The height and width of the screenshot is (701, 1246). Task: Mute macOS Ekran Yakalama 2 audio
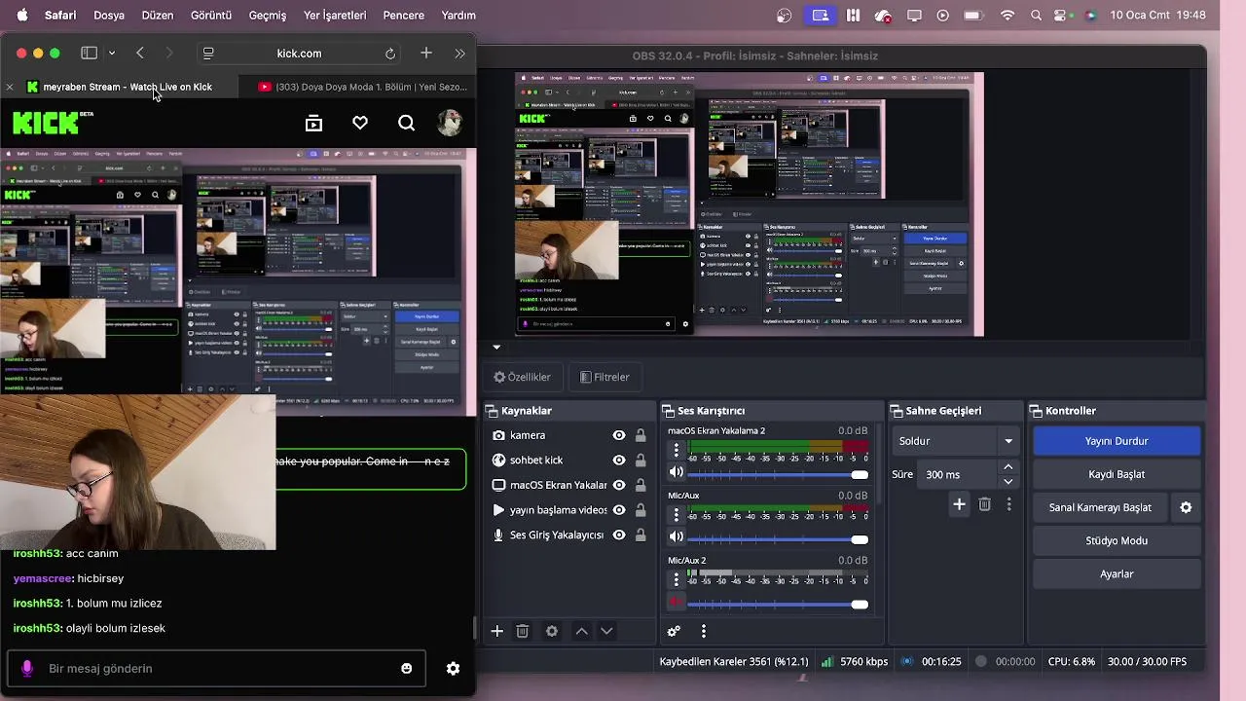[676, 473]
